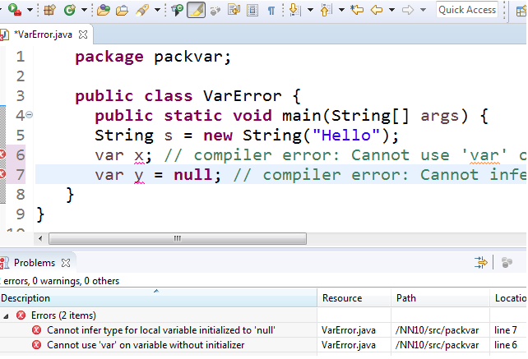Select the VarError.java editor tab
The width and height of the screenshot is (528, 359).
point(43,35)
